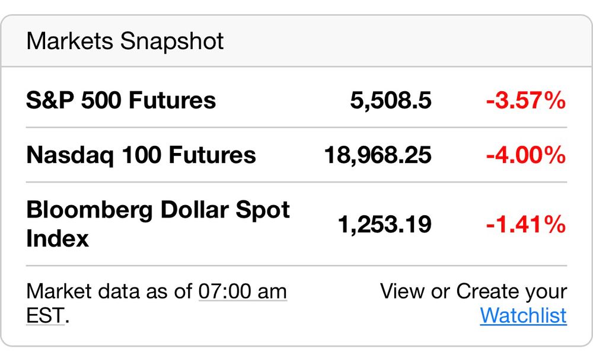Select the -4.00% change value
Screen dimensions: 593x352
pyautogui.click(x=525, y=155)
